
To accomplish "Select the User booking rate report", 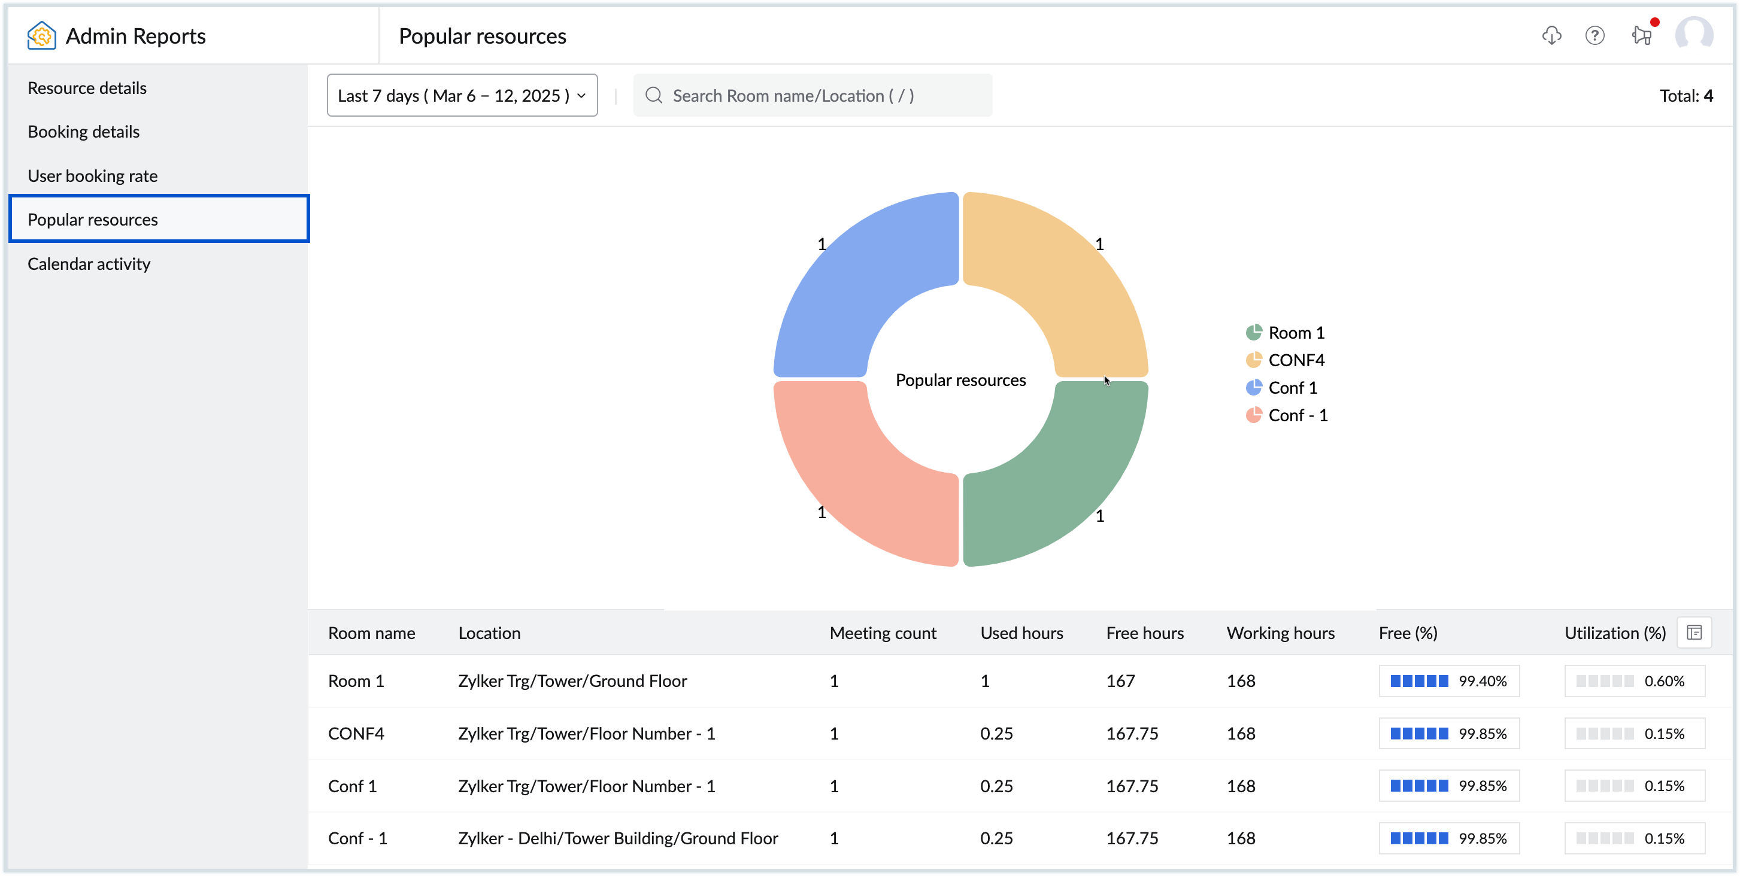I will pyautogui.click(x=93, y=175).
